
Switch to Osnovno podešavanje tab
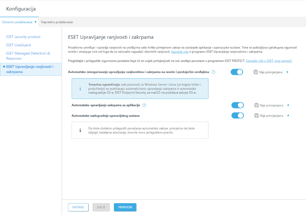tap(19, 22)
